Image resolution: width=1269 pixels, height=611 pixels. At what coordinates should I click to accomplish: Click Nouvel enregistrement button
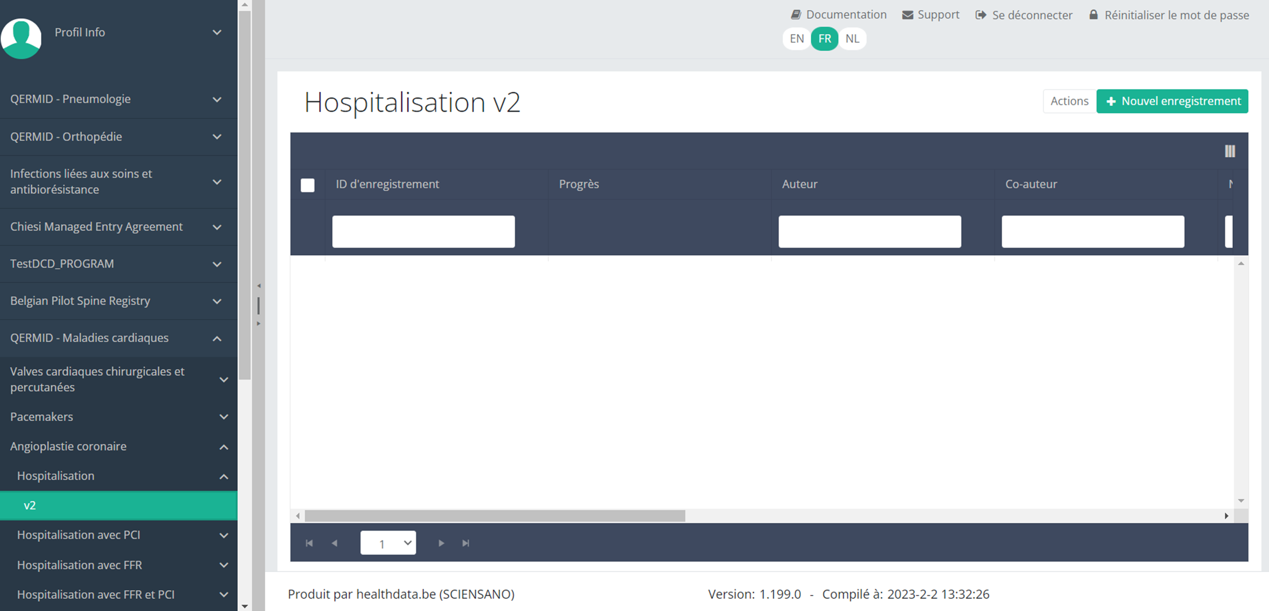tap(1172, 101)
